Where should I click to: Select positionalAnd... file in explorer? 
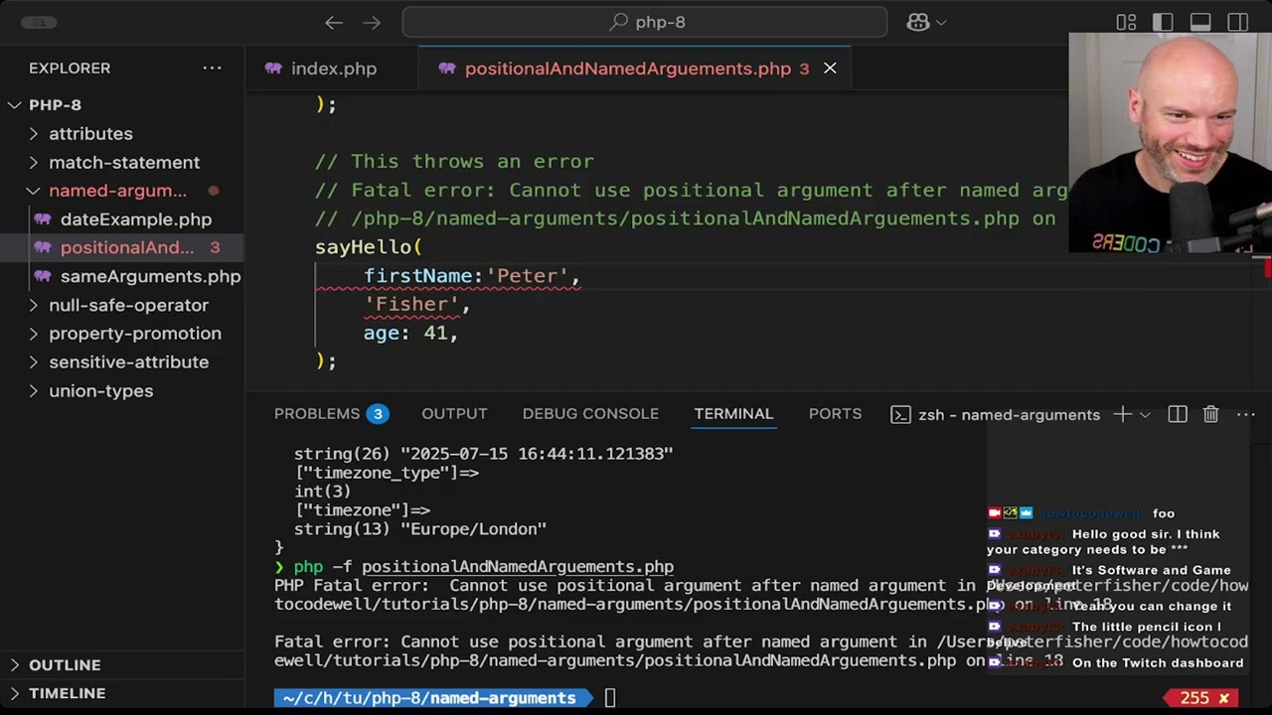coord(127,247)
